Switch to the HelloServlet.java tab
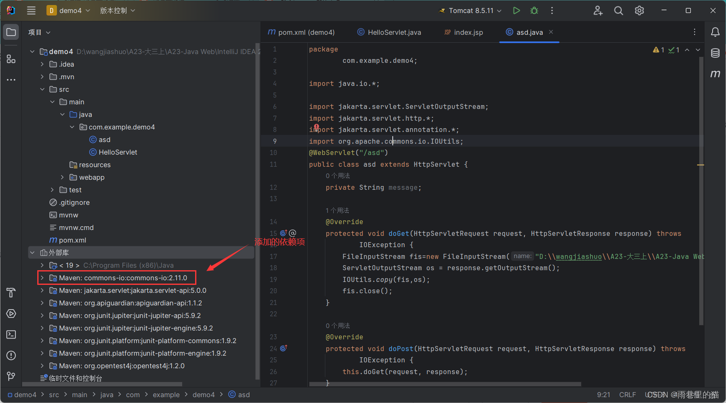726x403 pixels. tap(389, 32)
